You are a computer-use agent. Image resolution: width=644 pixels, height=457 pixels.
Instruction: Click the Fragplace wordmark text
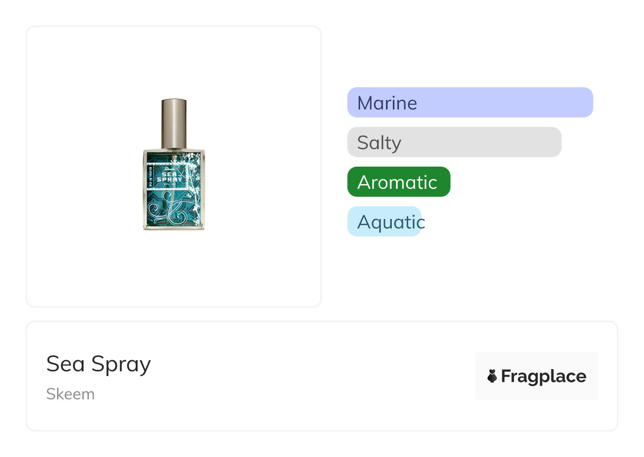(x=543, y=377)
